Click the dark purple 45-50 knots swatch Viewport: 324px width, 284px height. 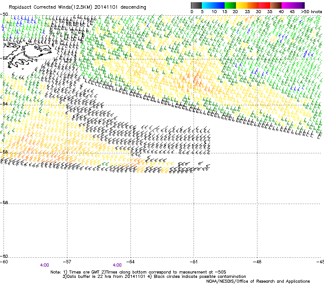tap(299, 5)
